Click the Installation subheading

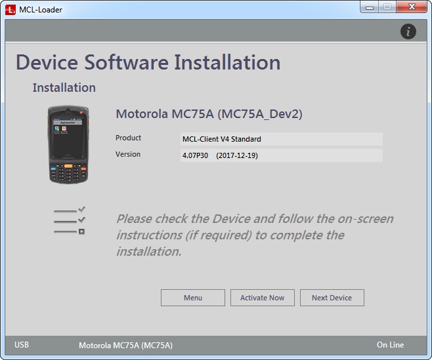pos(64,88)
